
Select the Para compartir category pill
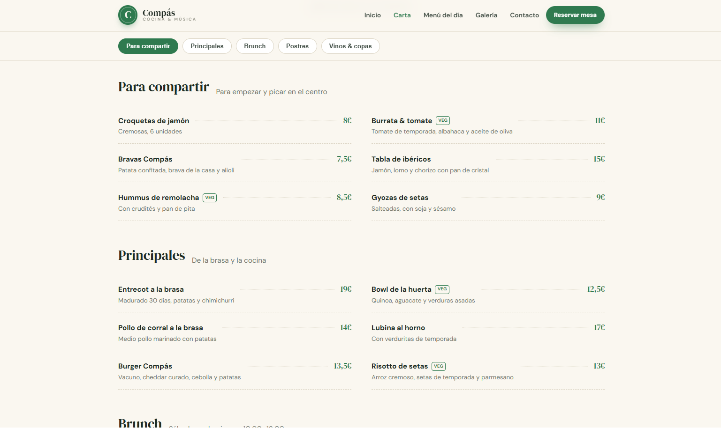point(148,46)
